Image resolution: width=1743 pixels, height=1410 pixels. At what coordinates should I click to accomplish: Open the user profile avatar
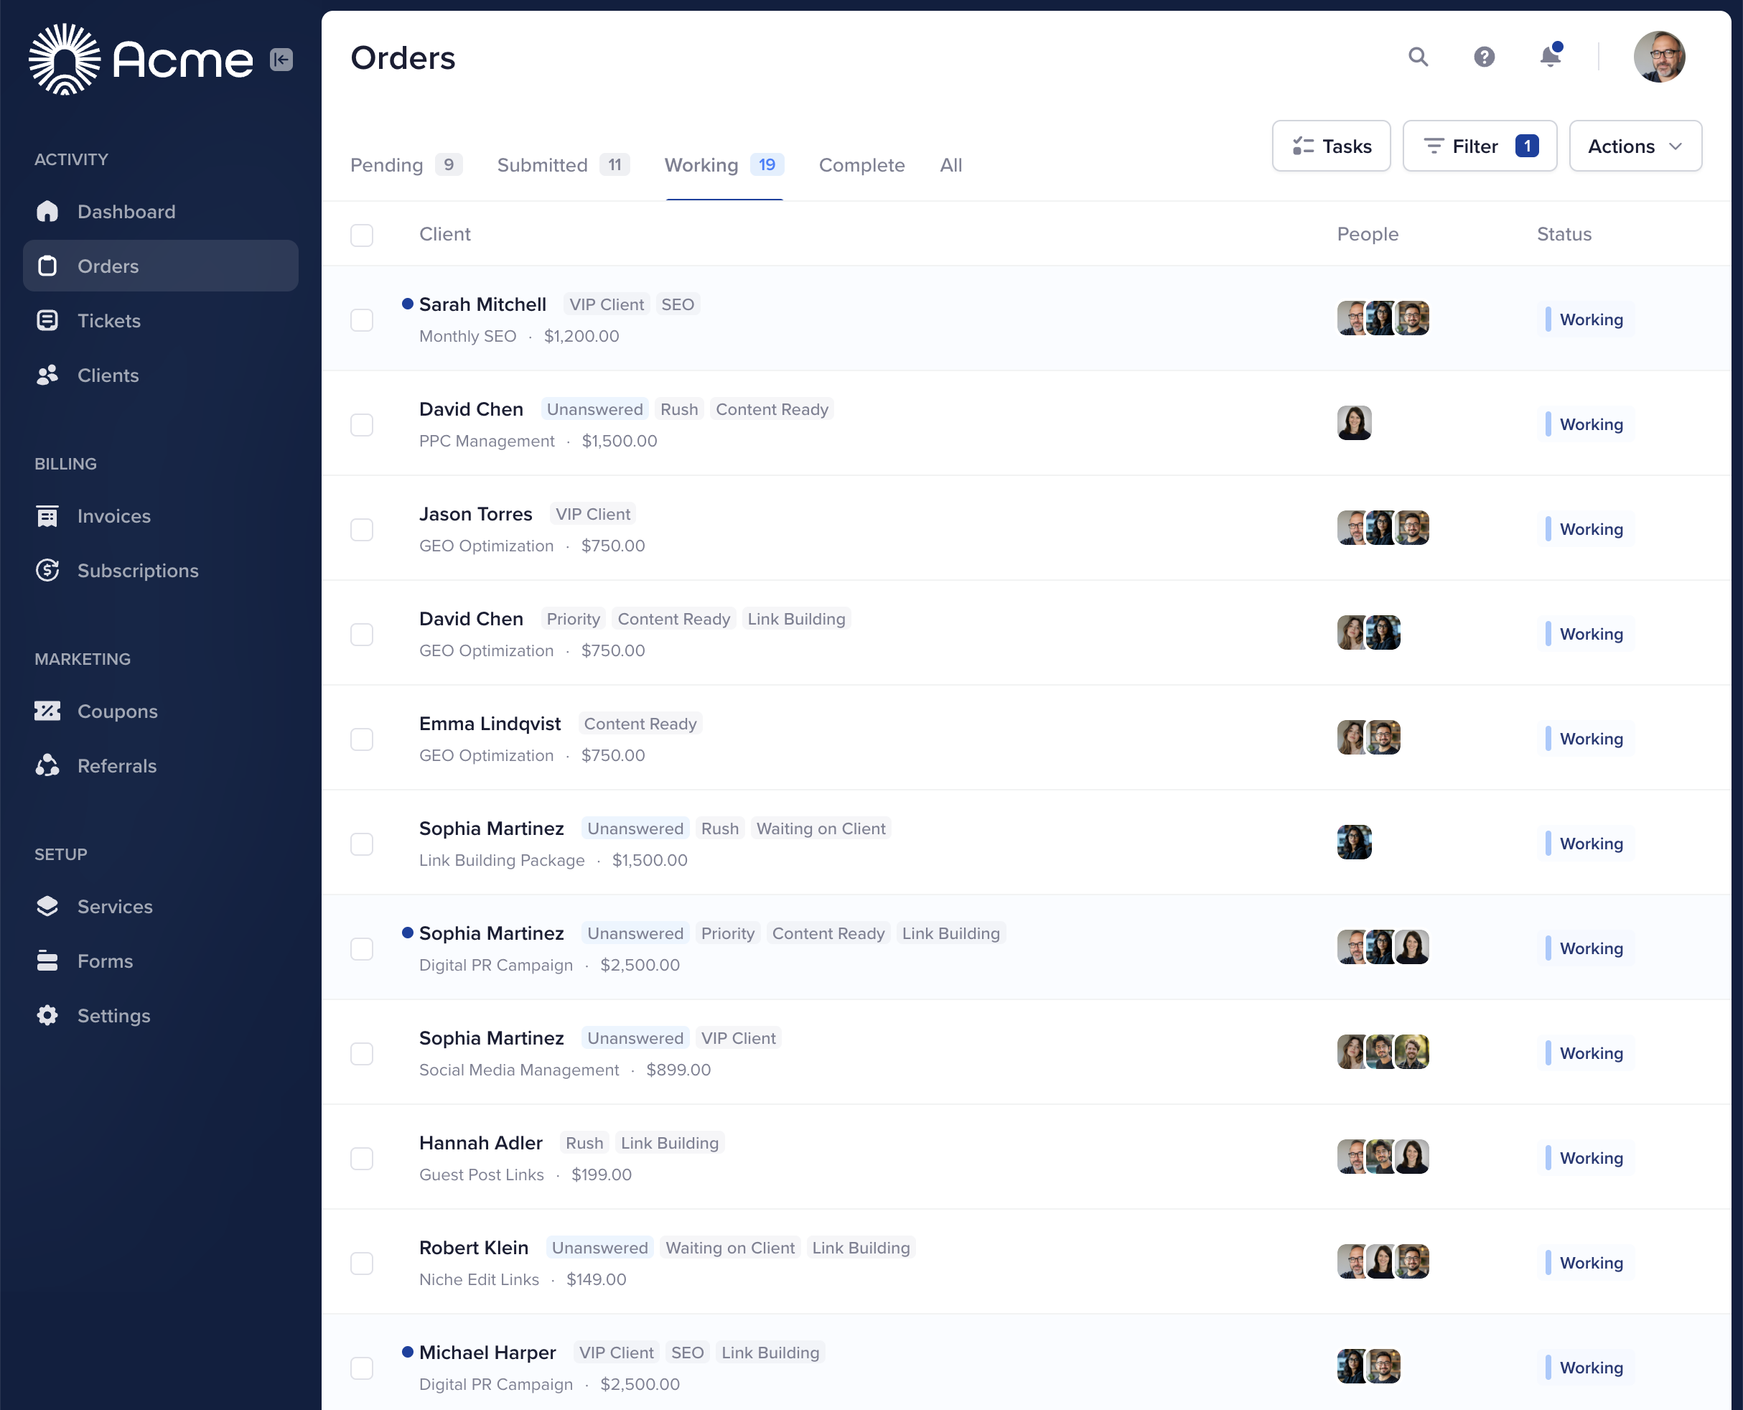click(1658, 57)
